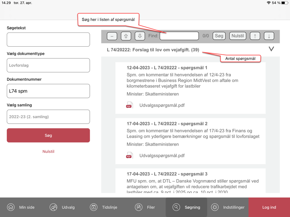The image size is (290, 217).
Task: Open PDF icon for spørgsmål 1
Action: coord(129,105)
